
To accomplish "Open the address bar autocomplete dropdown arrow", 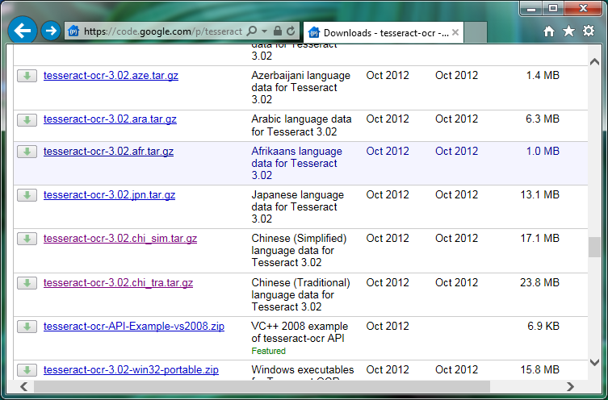I will (x=265, y=31).
